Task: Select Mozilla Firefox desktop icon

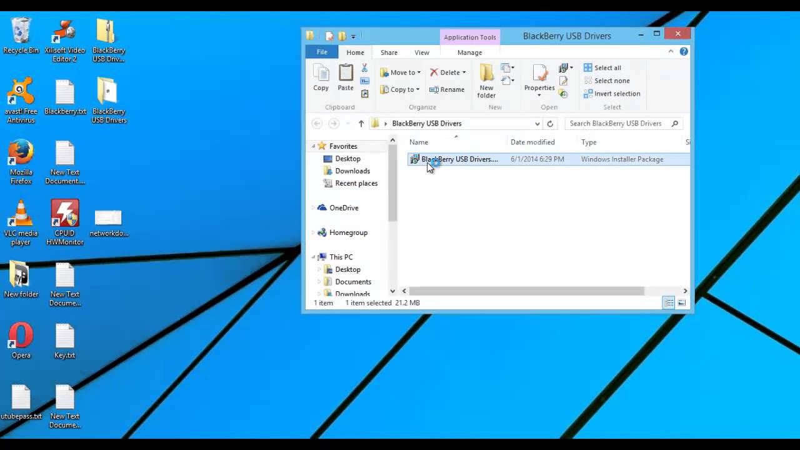Action: (x=21, y=162)
